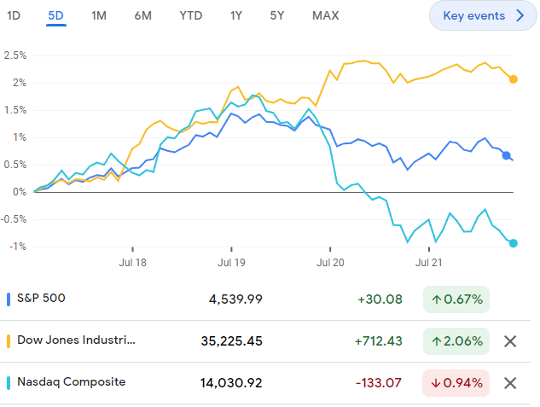This screenshot has width=540, height=407.
Task: View the MAX time range
Action: coord(325,15)
